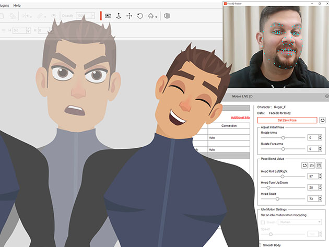Screen dimensions: 329x247
Task: Click the Connection column header
Action: 229,126
